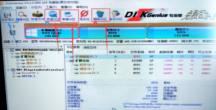Click the 标识 column header
This screenshot has height=110, width=216.
(x=152, y=52)
